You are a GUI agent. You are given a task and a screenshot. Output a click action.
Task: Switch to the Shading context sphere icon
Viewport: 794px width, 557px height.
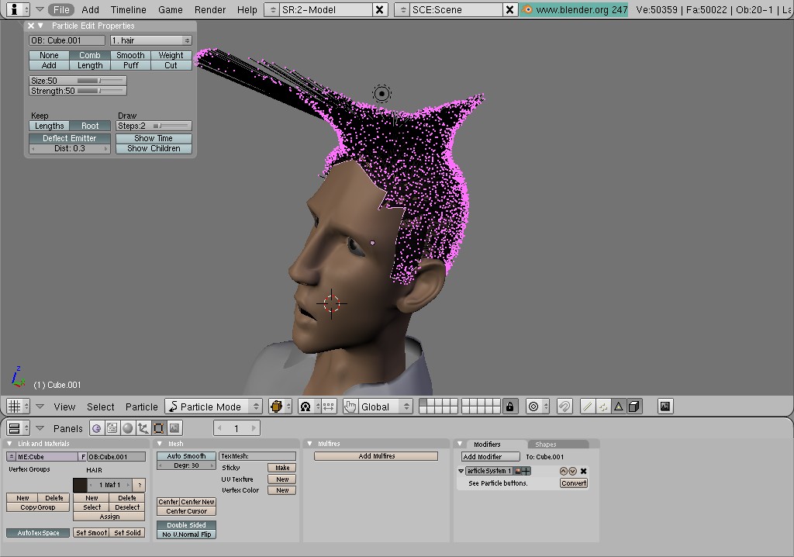click(128, 428)
